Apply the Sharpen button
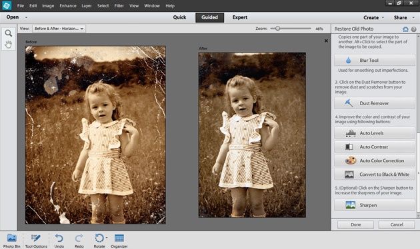Screen dimensions: 420x249 (375, 205)
